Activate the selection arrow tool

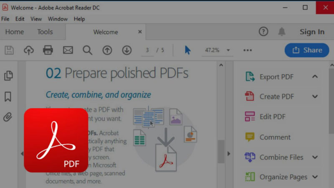pos(187,50)
